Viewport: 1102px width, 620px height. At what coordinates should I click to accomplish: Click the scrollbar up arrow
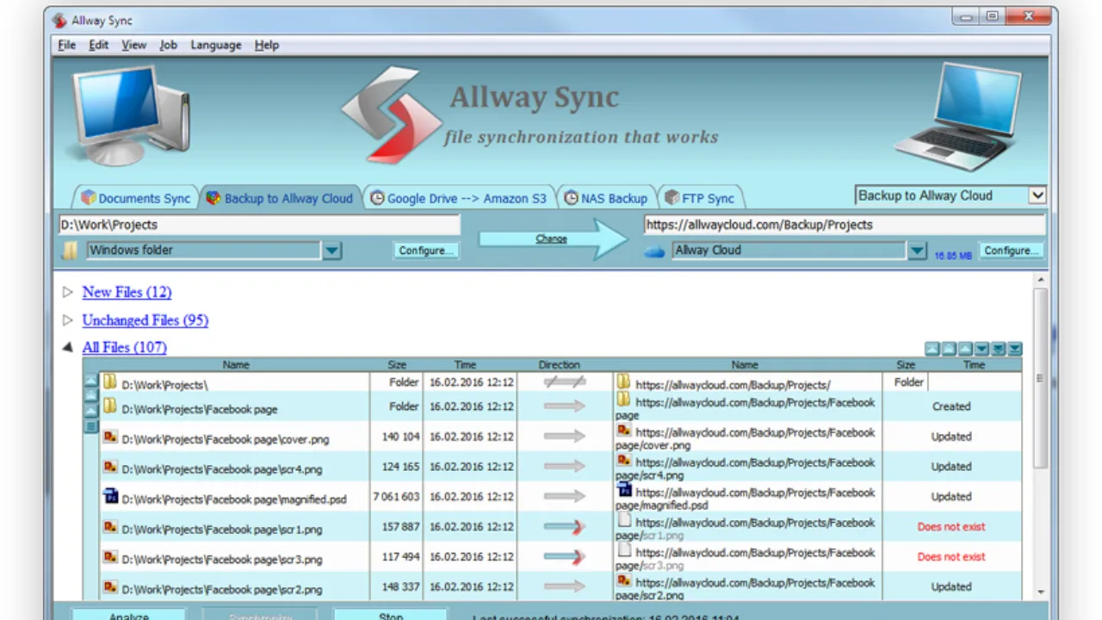(1040, 280)
